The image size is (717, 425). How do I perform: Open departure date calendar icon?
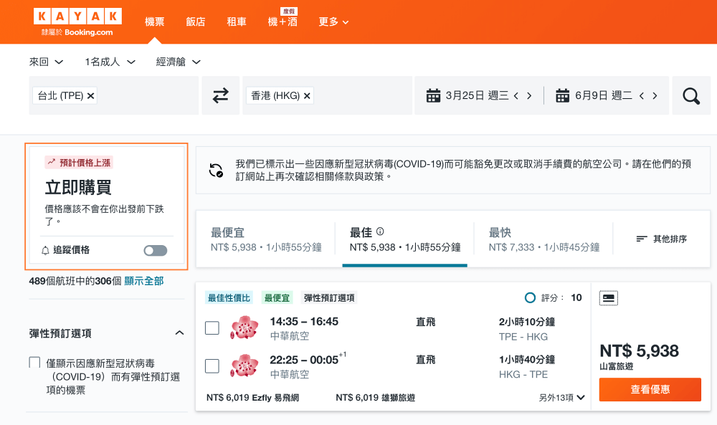433,95
